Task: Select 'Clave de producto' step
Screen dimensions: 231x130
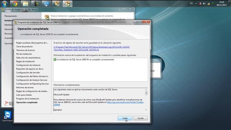Action: click(25, 47)
